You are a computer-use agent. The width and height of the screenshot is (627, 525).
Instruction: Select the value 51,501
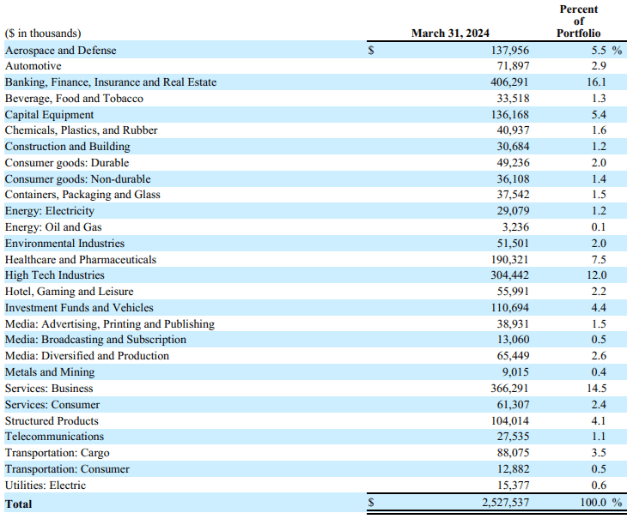513,244
